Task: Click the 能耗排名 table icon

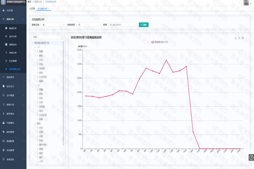Action: click(6, 45)
